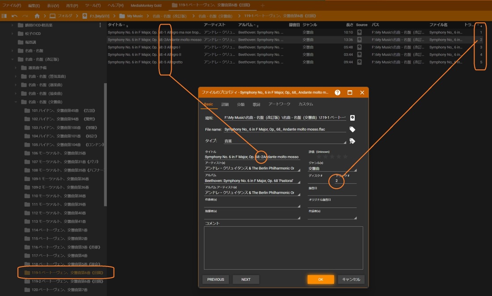This screenshot has height=296, width=492.
Task: Click the トラック # field showing 2
Action: [x=345, y=181]
